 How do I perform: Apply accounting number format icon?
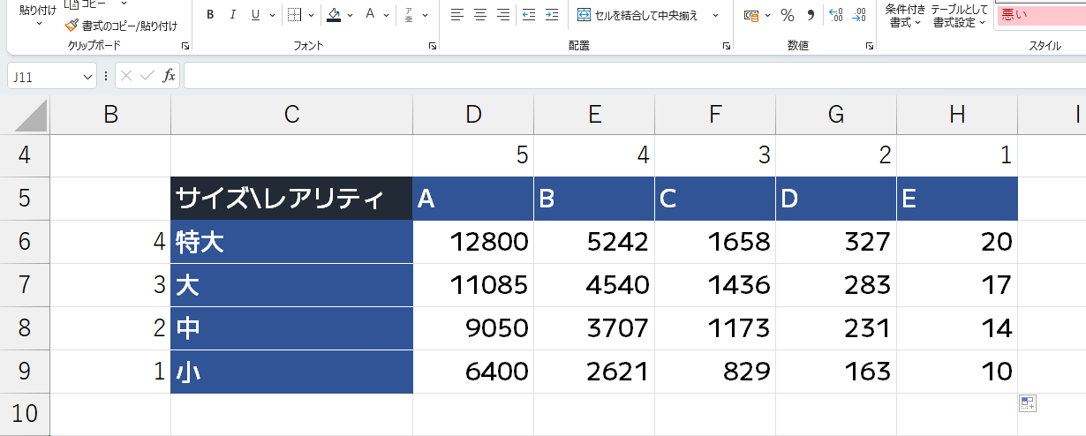pos(750,15)
